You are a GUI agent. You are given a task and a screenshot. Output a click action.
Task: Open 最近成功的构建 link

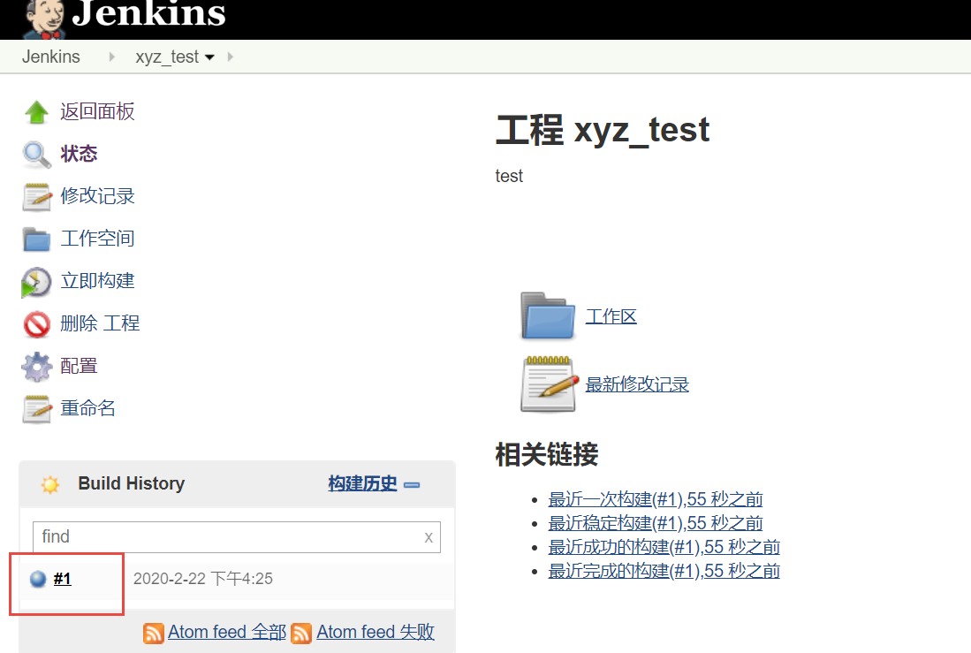pos(664,547)
